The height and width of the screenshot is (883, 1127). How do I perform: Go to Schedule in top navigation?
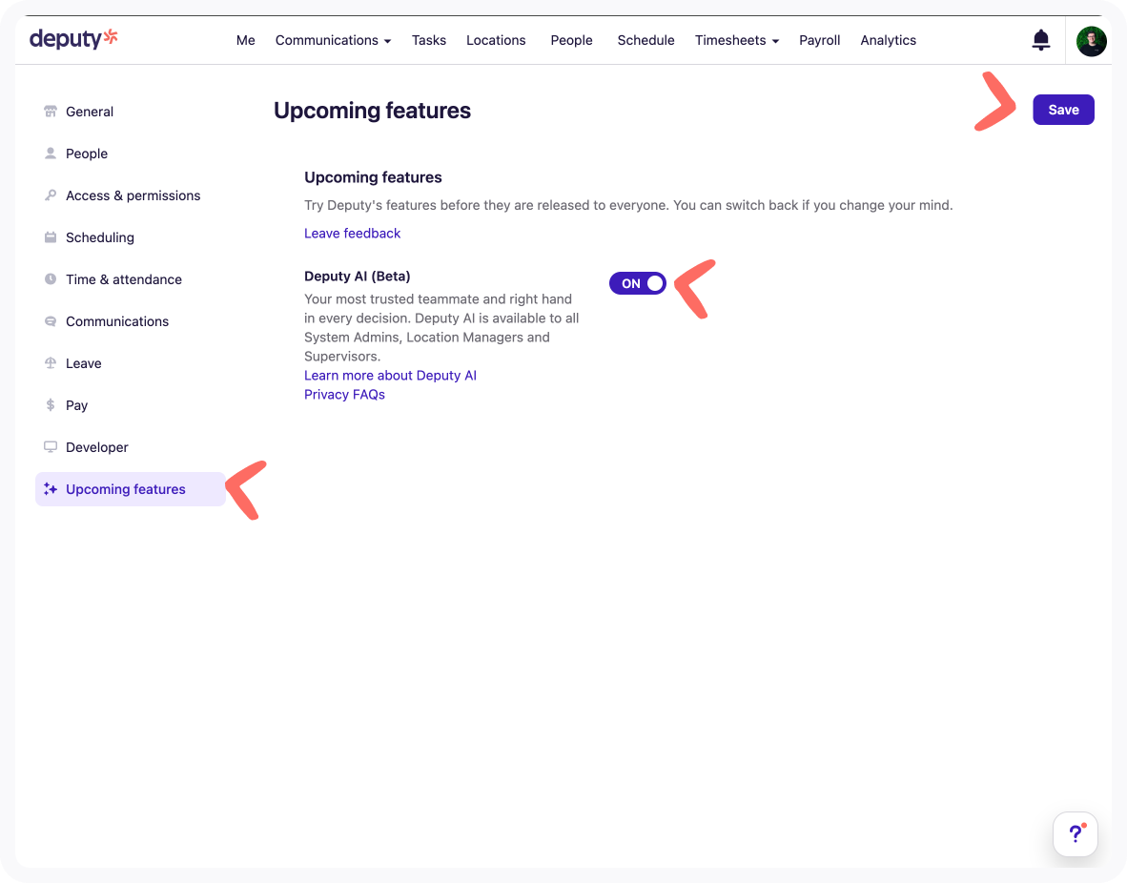645,40
